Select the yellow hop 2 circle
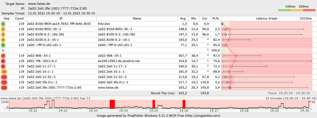Image resolution: width=317 pixels, height=118 pixels. (3, 29)
